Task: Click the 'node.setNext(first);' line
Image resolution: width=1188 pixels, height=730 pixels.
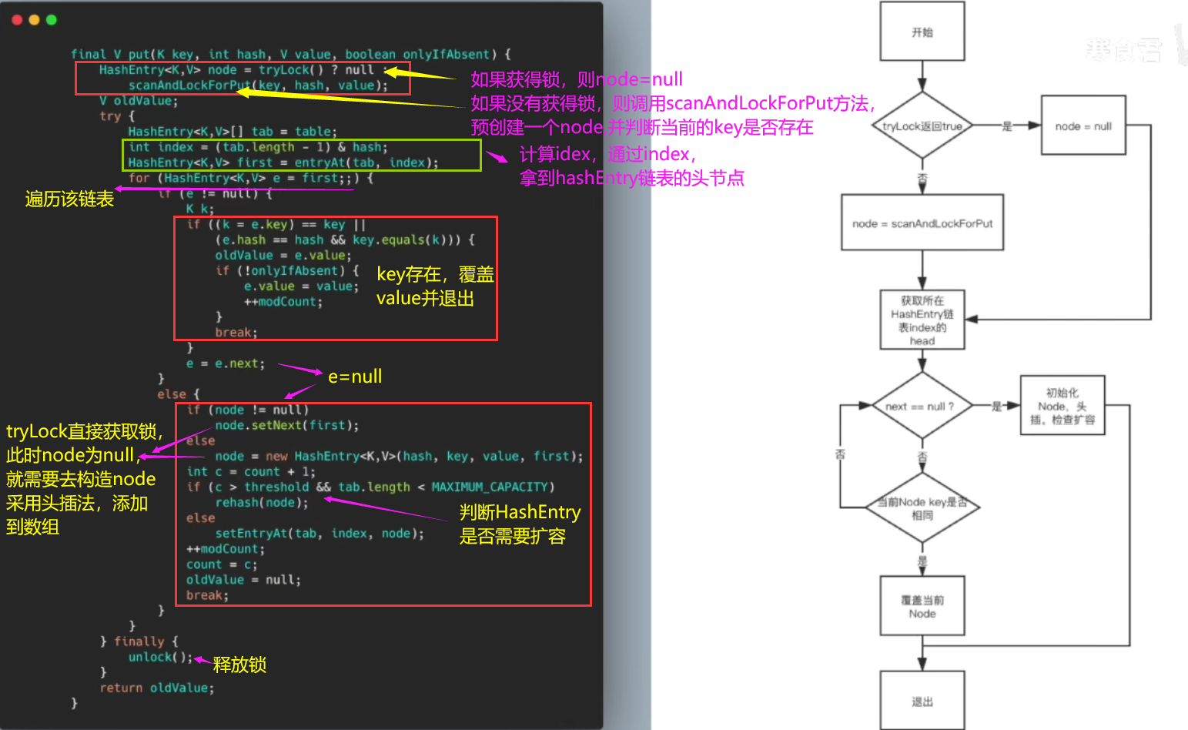Action: 287,425
